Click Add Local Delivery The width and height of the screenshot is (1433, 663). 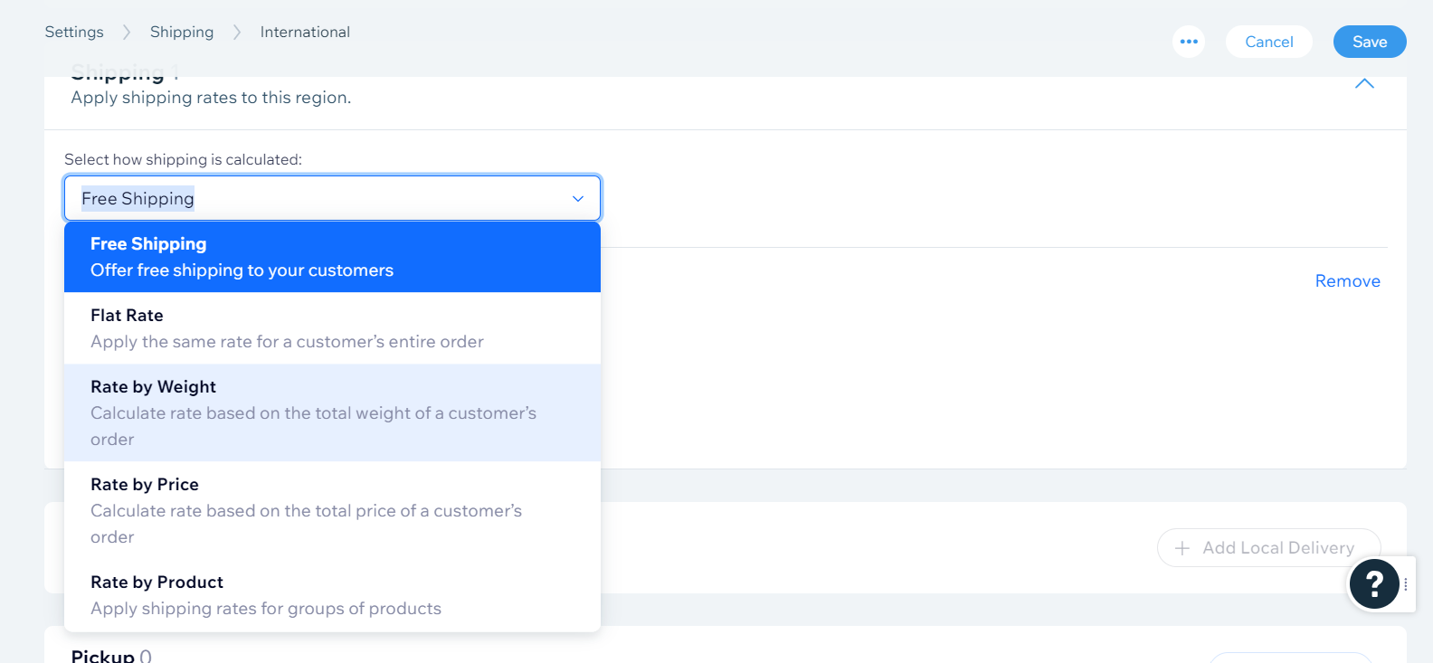[1268, 548]
